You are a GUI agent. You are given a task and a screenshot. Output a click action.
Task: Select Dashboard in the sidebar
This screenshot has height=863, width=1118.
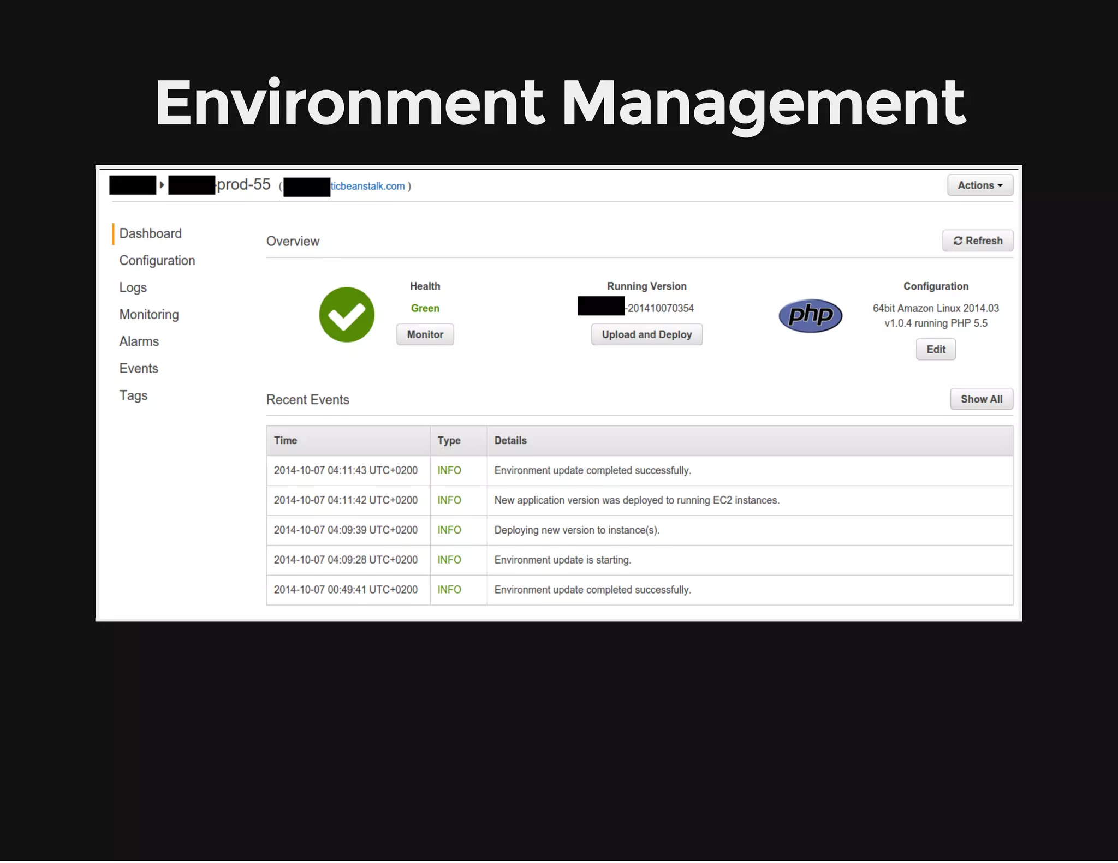151,233
